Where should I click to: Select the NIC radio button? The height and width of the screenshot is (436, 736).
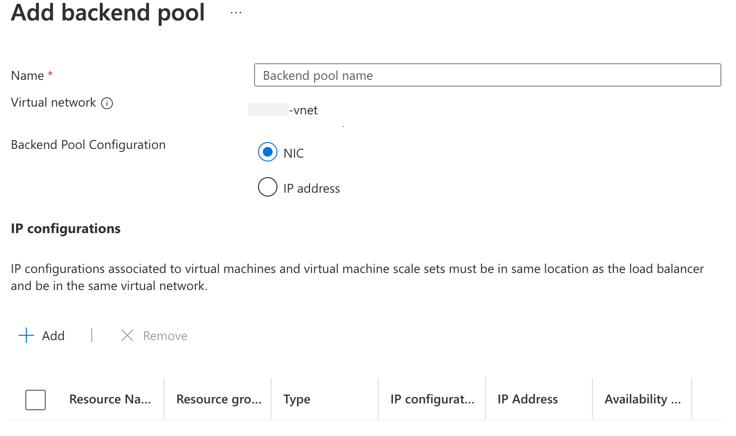(x=267, y=152)
